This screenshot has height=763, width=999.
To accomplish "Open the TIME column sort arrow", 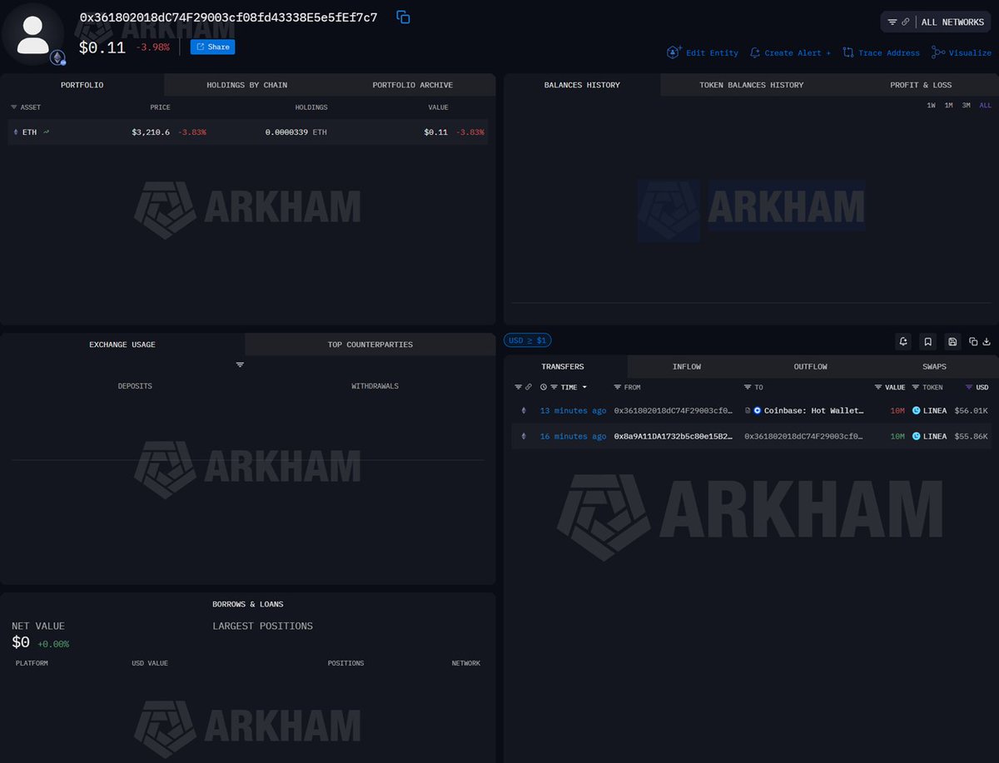I will [x=584, y=387].
